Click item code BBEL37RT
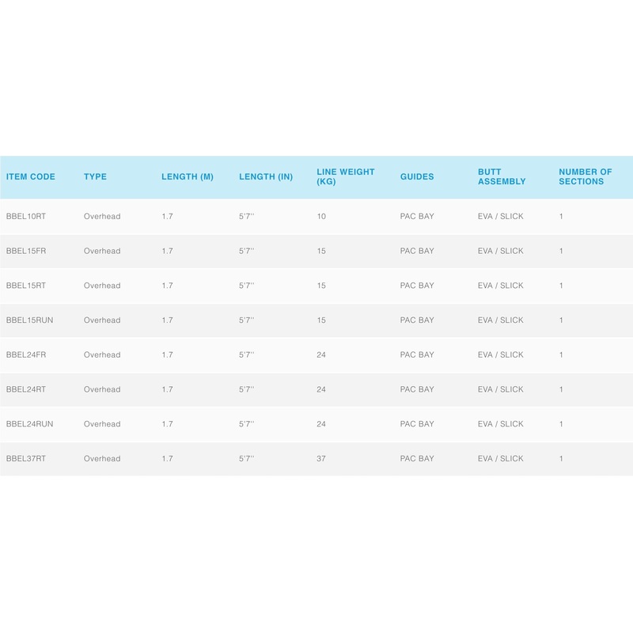This screenshot has height=633, width=633. 28,459
